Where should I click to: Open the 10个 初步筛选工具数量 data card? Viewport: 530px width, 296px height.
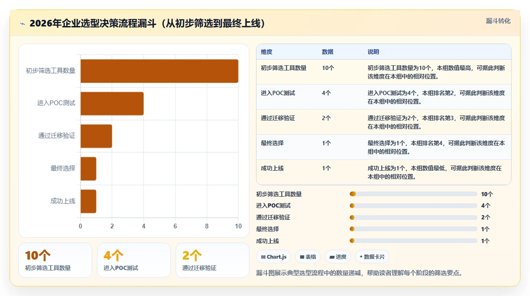click(x=55, y=260)
